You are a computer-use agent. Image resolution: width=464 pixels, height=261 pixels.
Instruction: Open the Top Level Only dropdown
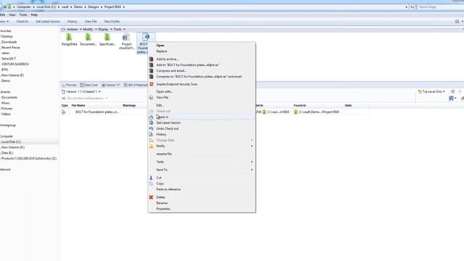[x=431, y=92]
